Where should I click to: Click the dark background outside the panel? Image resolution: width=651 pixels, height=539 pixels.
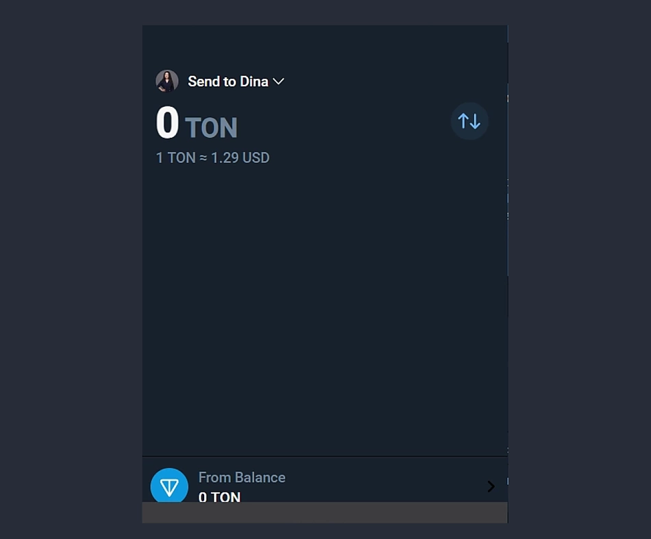coord(69,274)
